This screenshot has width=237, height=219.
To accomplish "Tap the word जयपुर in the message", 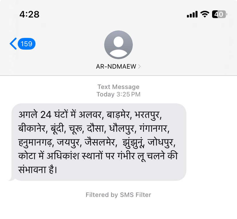I will pyautogui.click(x=68, y=142).
